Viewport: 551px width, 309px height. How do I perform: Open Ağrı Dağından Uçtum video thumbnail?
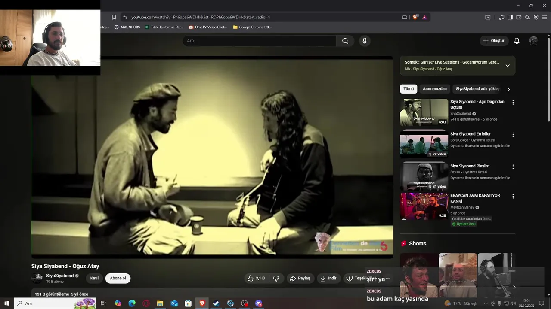[x=424, y=112]
